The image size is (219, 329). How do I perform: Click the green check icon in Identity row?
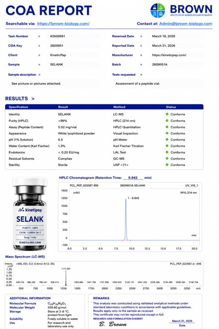pyautogui.click(x=167, y=114)
